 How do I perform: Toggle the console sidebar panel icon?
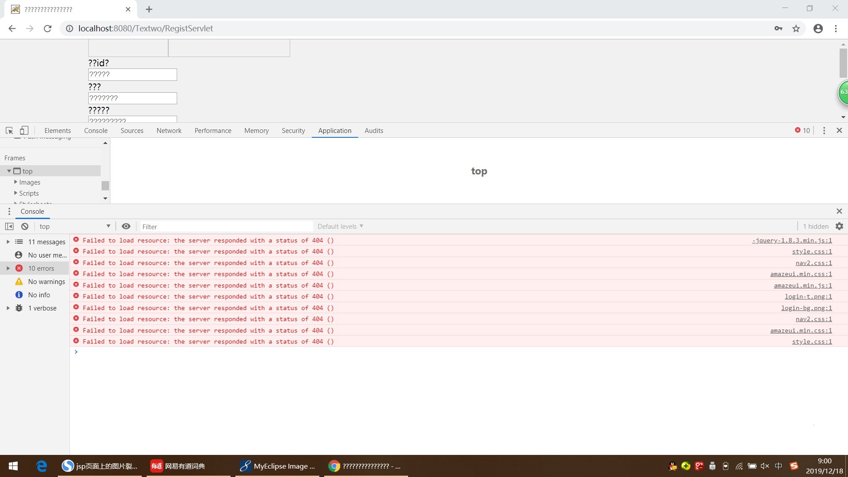(x=9, y=227)
